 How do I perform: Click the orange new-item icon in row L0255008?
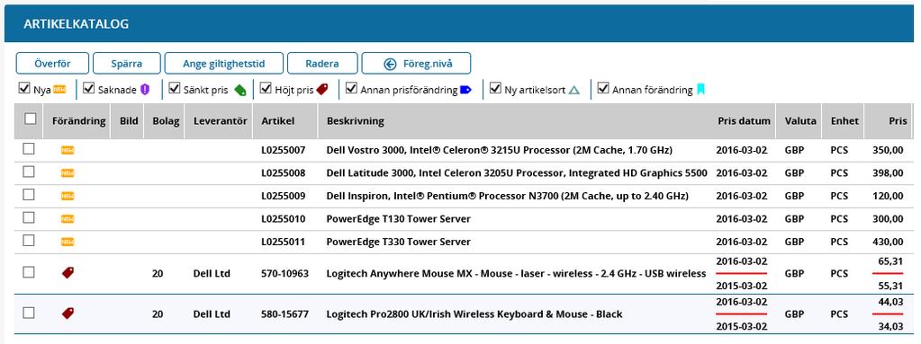coord(68,172)
